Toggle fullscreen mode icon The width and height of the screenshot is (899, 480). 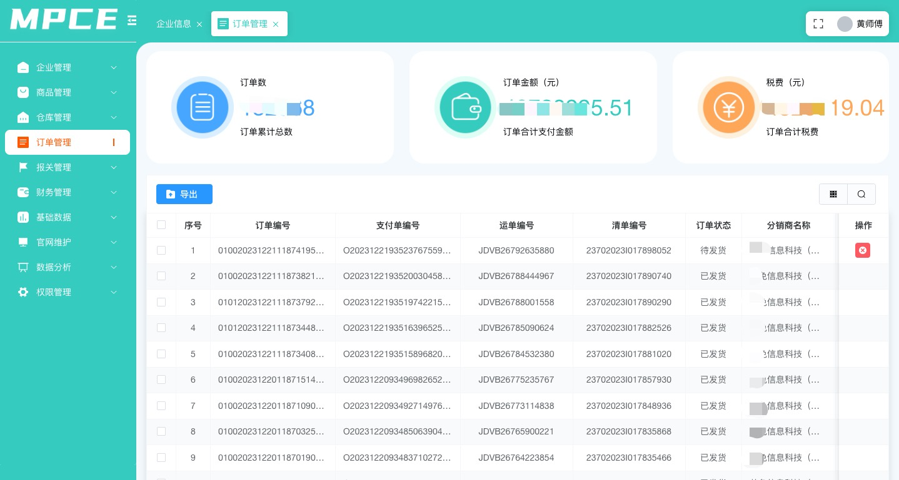click(818, 24)
